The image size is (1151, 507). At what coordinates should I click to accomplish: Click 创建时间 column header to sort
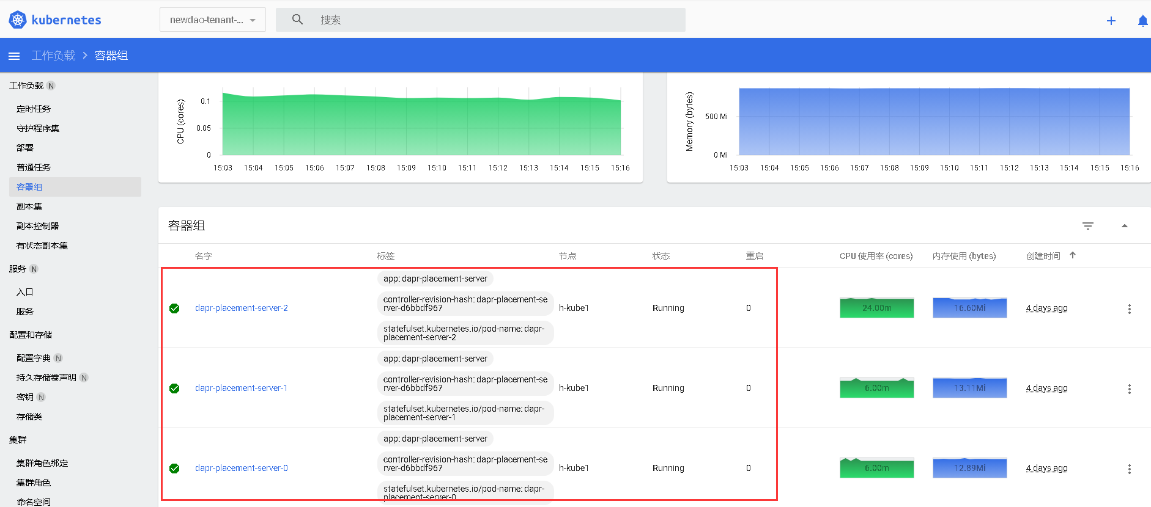point(1043,256)
